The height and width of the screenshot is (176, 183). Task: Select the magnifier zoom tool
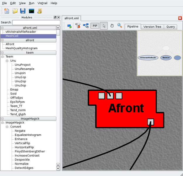[119, 26]
